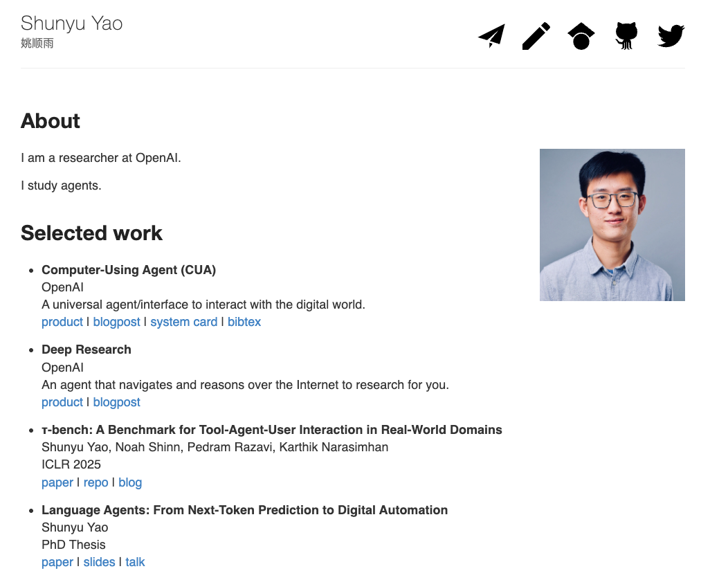This screenshot has height=580, width=719.
Task: Open the blogpost link under Computer-Using Agent
Action: pos(116,322)
